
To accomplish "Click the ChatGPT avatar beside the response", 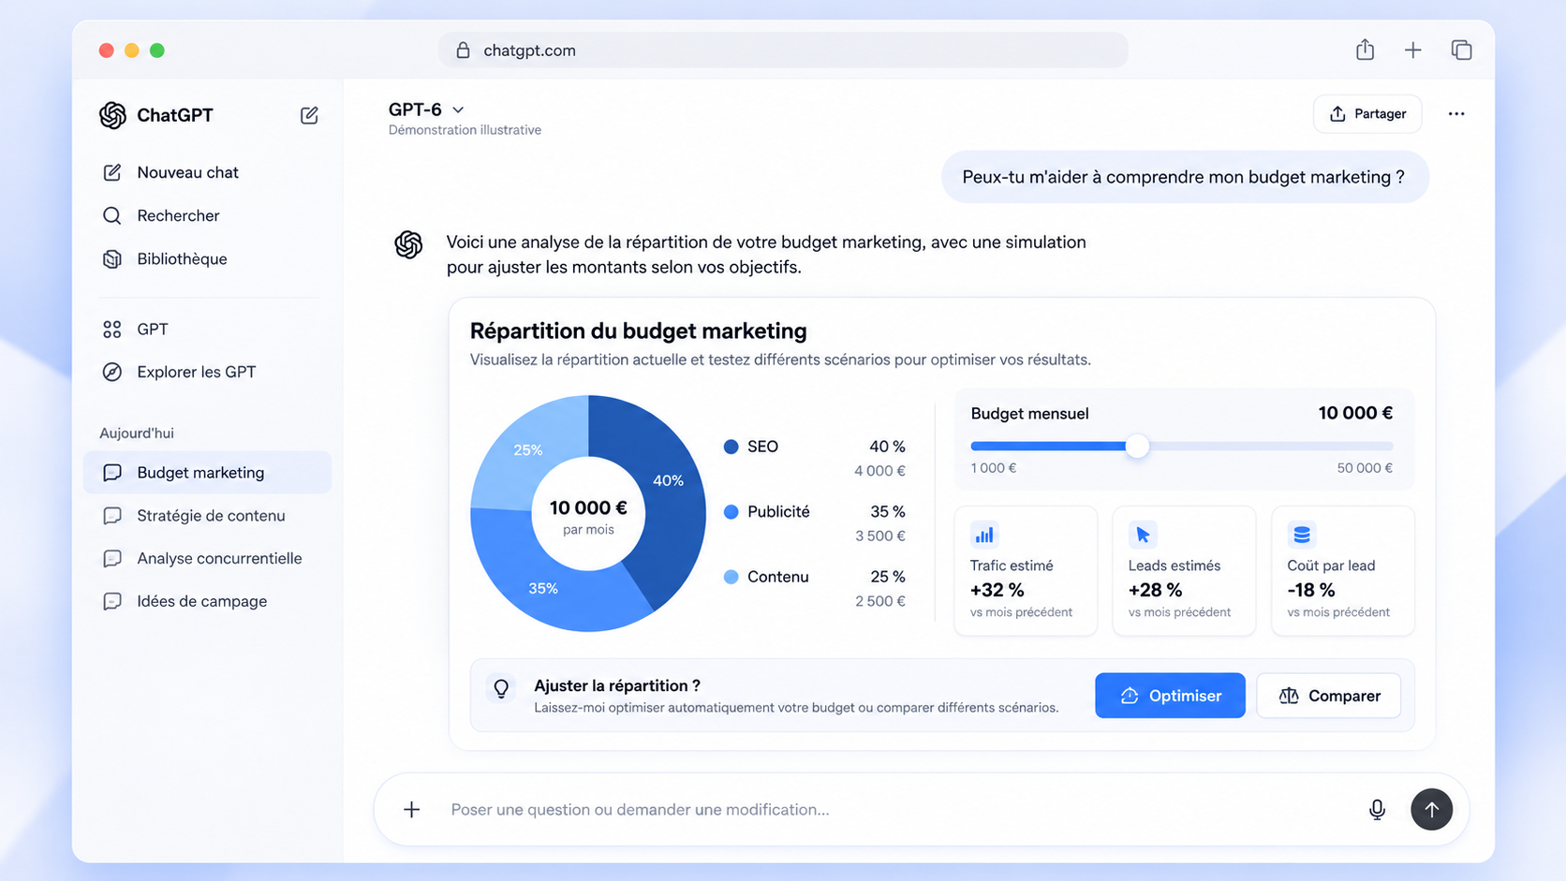I will click(408, 244).
